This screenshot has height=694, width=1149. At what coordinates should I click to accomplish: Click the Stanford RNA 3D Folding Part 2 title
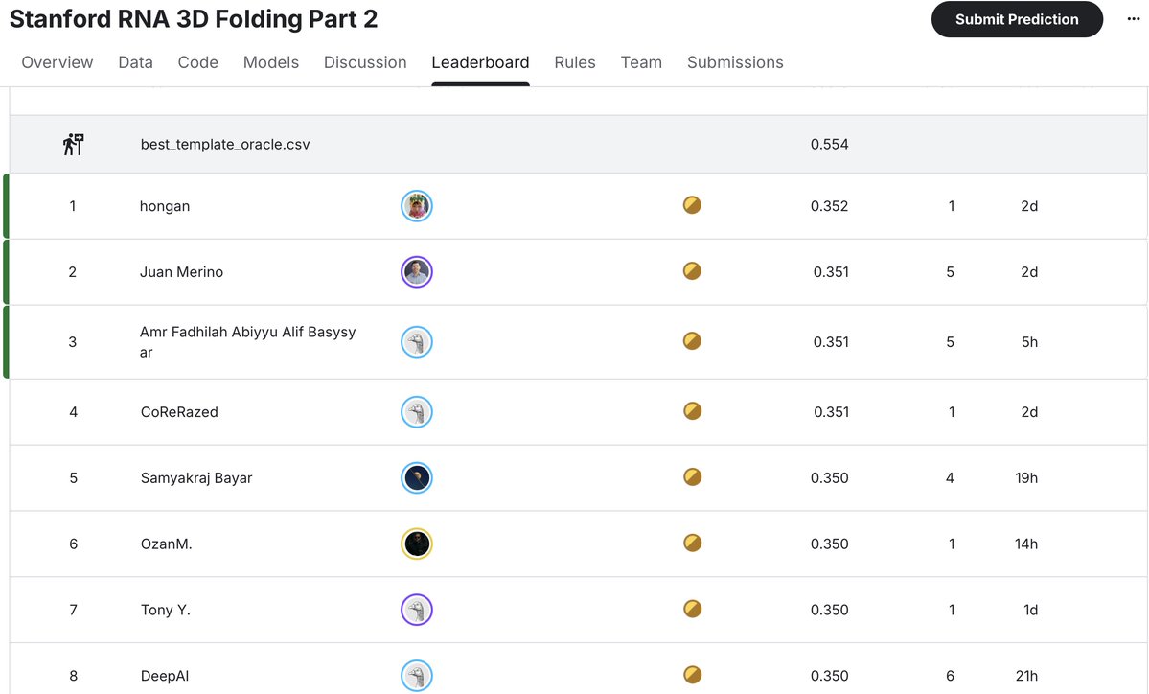[x=194, y=18]
